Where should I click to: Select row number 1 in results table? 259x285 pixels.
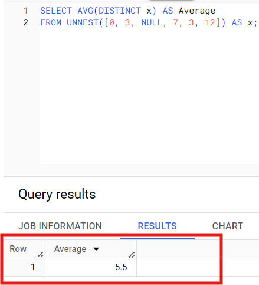(x=33, y=267)
